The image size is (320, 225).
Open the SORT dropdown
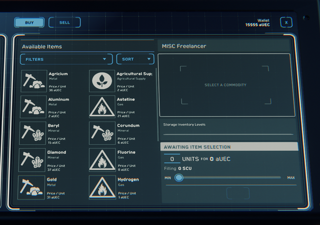135,59
